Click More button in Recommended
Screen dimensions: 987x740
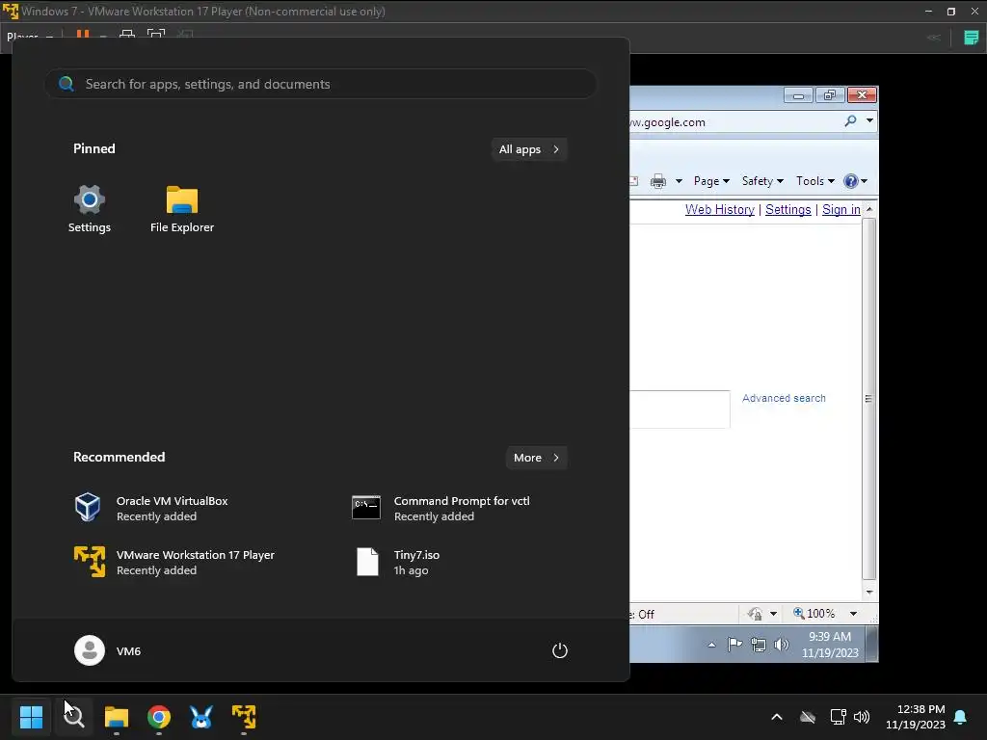[536, 458]
